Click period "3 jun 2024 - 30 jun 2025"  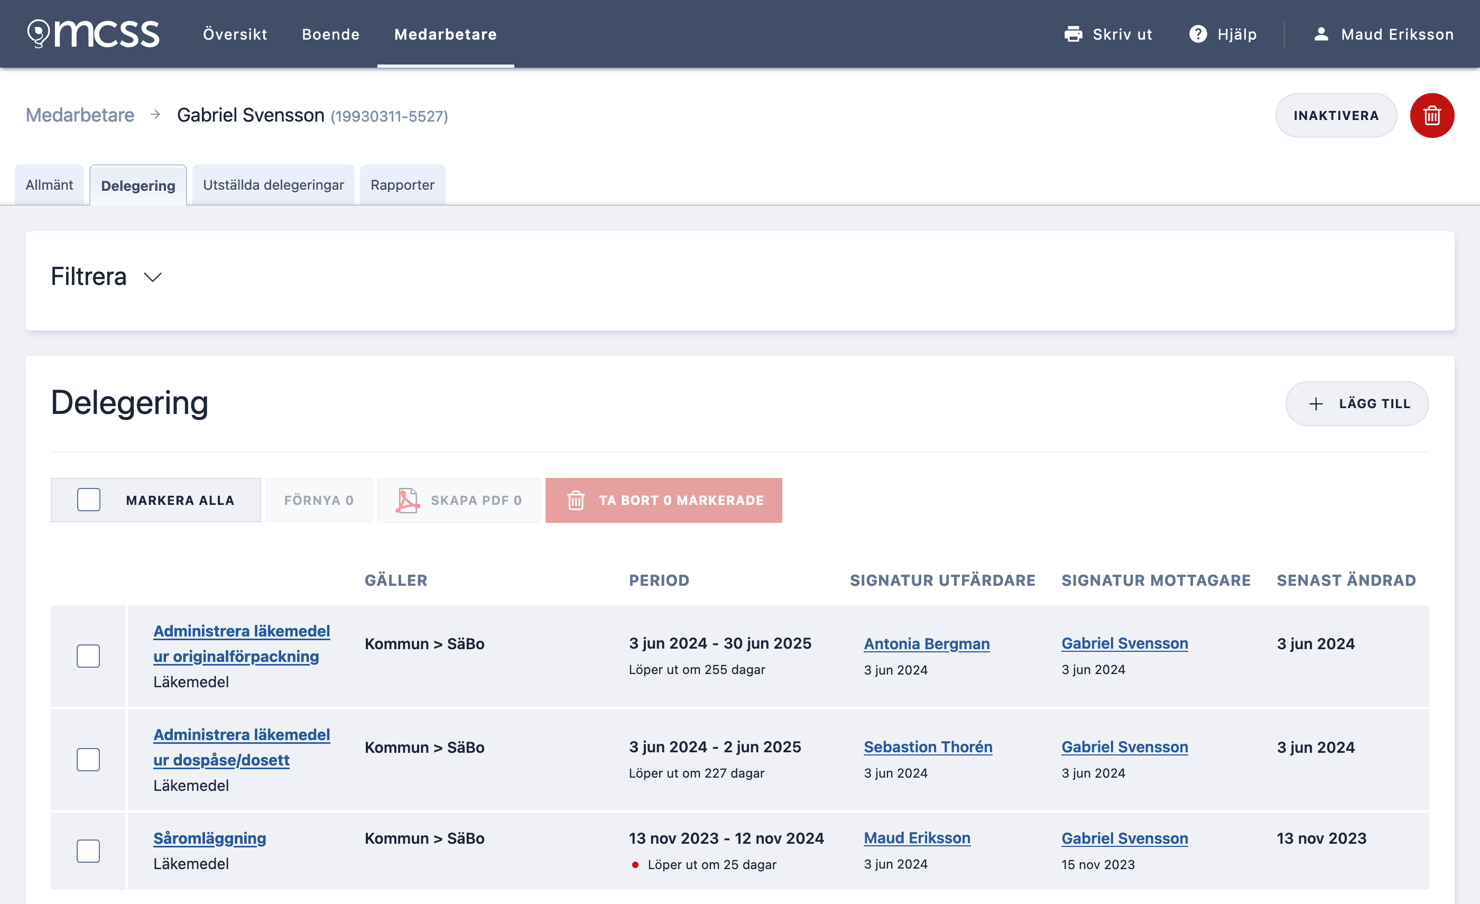pos(719,643)
